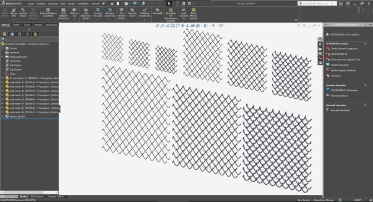Open the ConfigurationManager tab icon
This screenshot has width=373, height=202.
click(x=20, y=34)
